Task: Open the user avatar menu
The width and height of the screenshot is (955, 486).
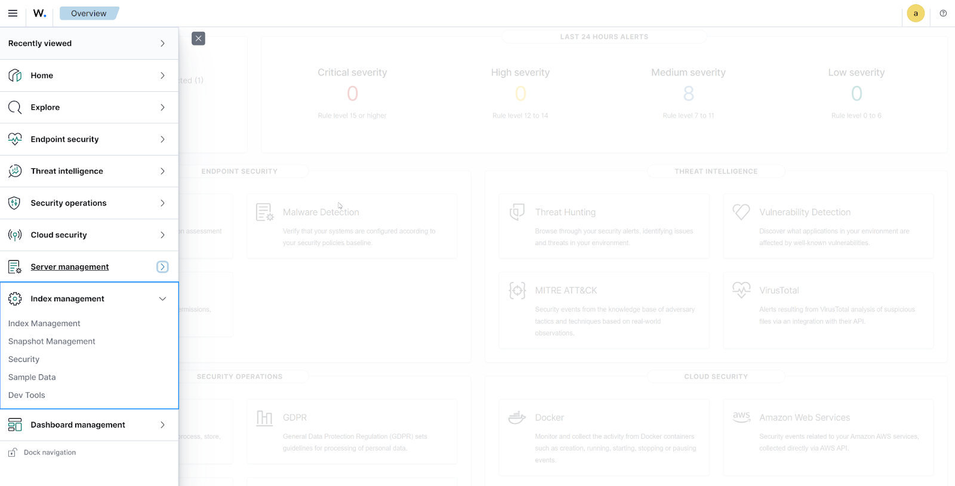Action: (916, 13)
